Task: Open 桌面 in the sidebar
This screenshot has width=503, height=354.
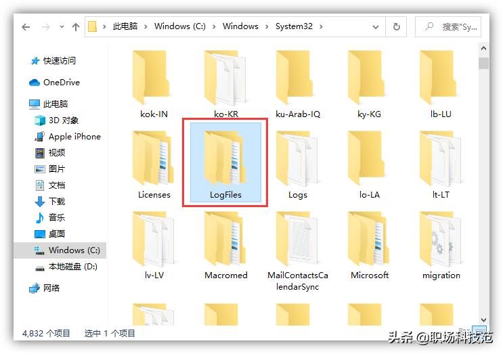Action: [50, 234]
